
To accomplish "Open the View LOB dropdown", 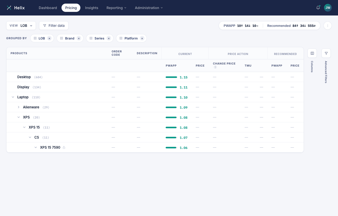I will coord(21,26).
